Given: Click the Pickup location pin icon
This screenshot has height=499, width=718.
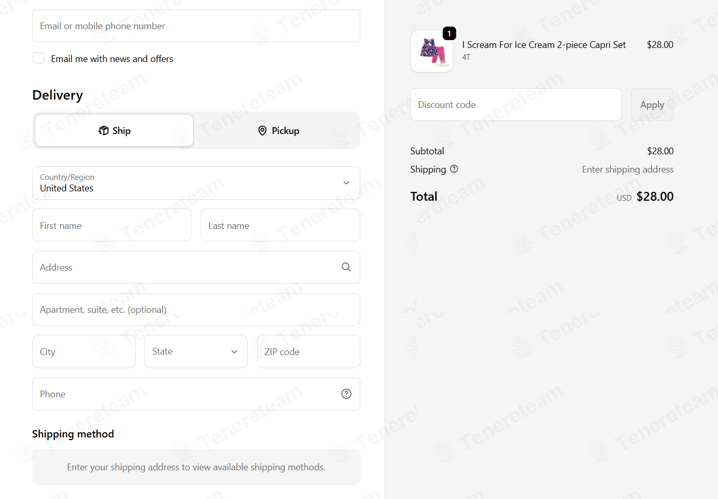Looking at the screenshot, I should (262, 130).
